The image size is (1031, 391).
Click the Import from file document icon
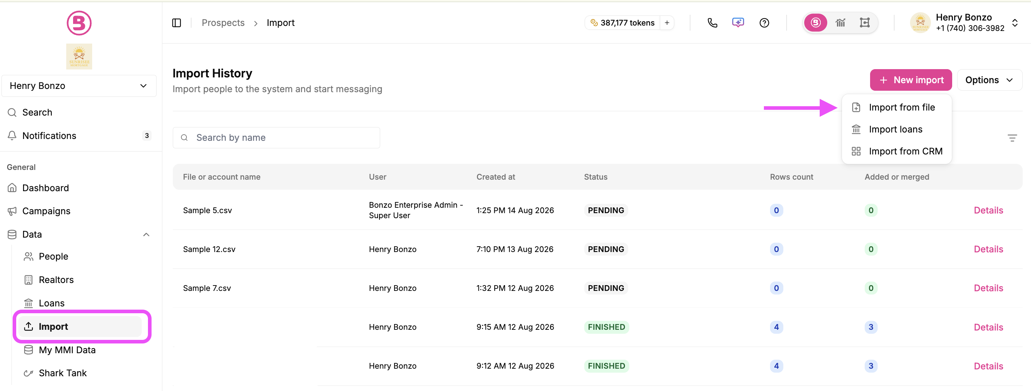tap(856, 107)
